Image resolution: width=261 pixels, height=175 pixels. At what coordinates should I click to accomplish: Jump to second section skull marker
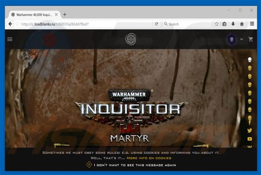[x=250, y=68]
